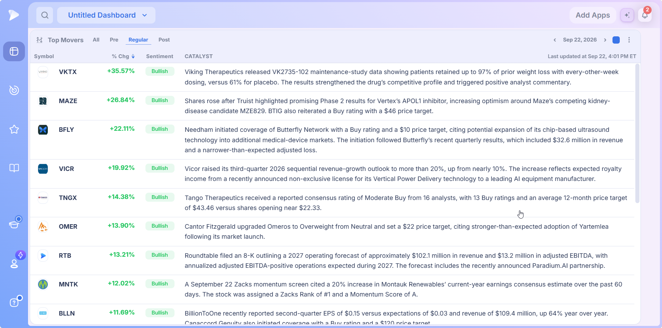
Task: Click the app logo in the sidebar
Action: (x=14, y=15)
